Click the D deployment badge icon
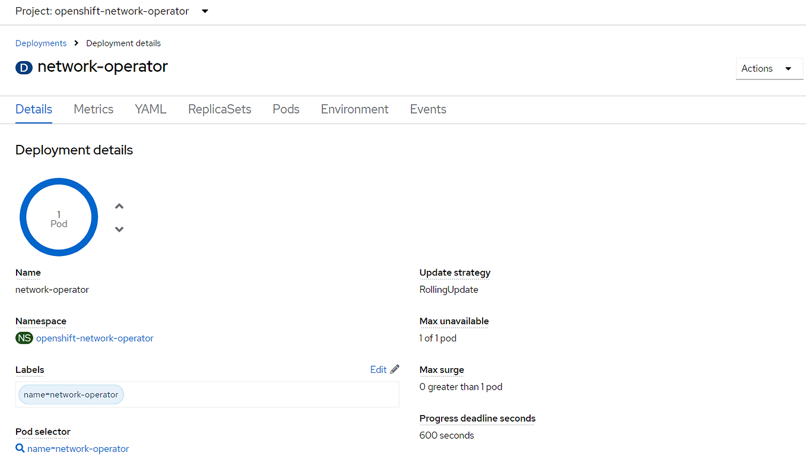This screenshot has width=806, height=459. pyautogui.click(x=24, y=67)
